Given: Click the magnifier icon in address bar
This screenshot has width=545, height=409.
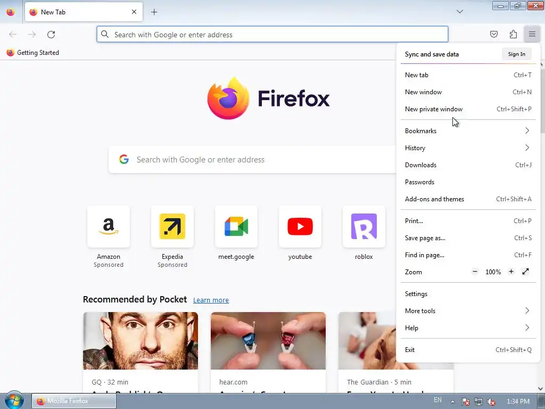Looking at the screenshot, I should [x=105, y=35].
